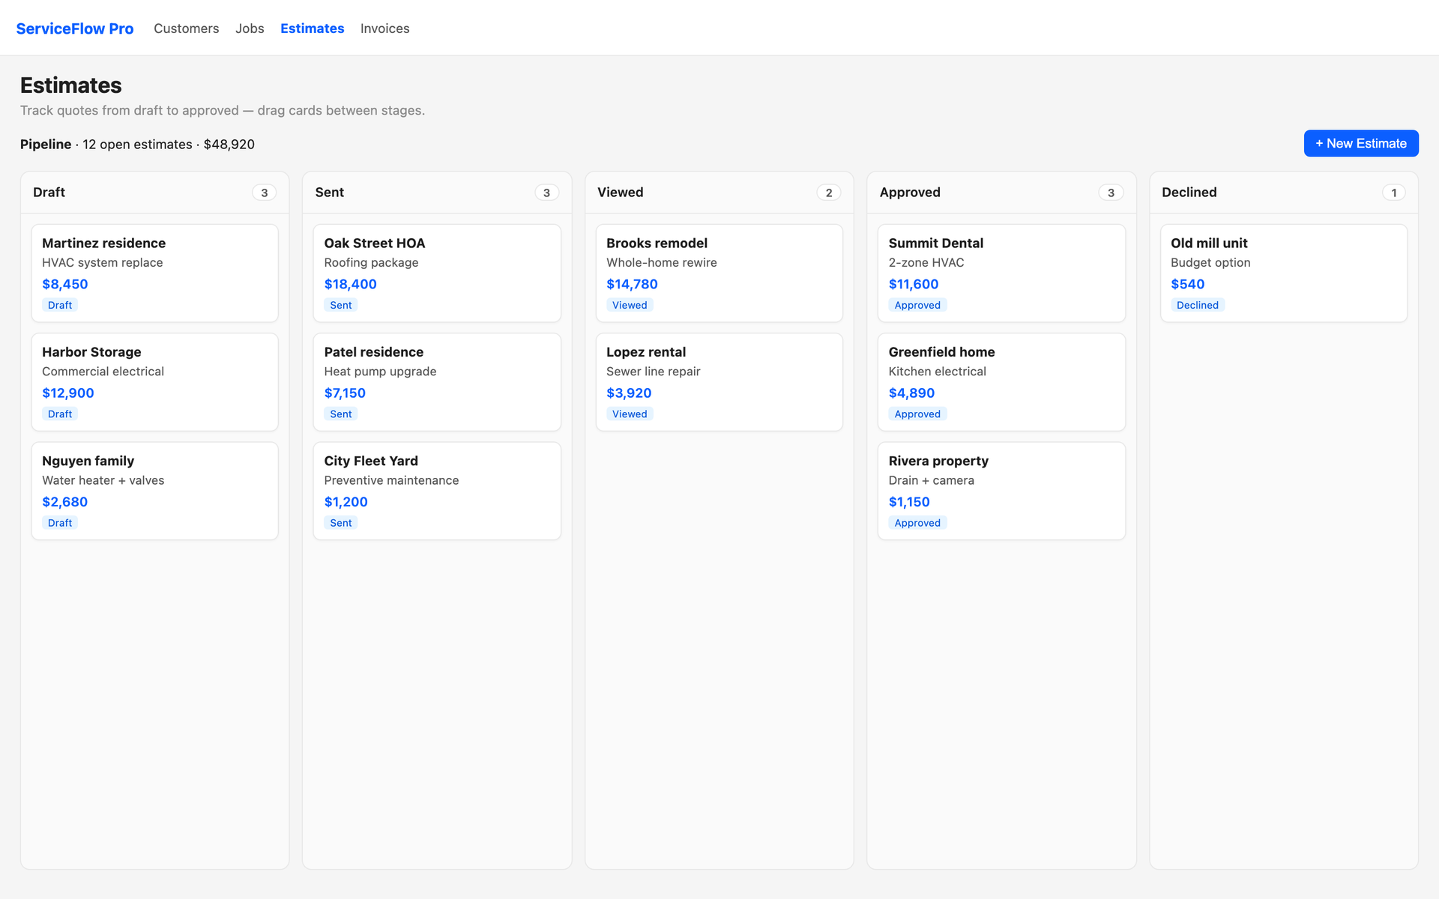Click the Viewed column count badge

[829, 193]
